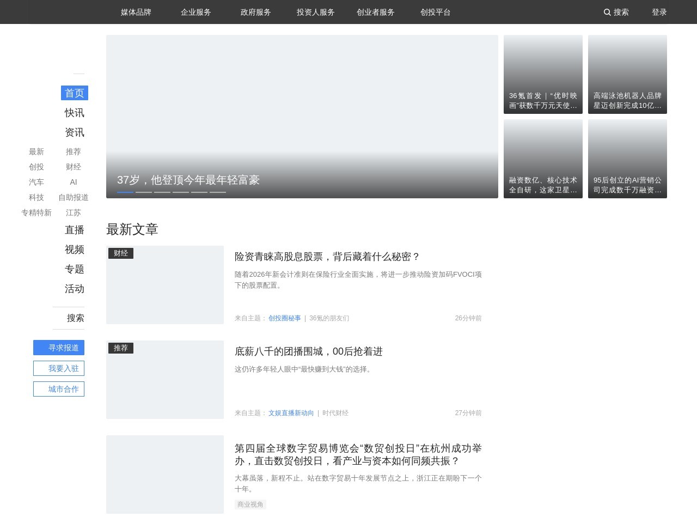Screen dimensions: 697x523
Task: Select 首页 in the left sidebar
Action: pos(75,93)
